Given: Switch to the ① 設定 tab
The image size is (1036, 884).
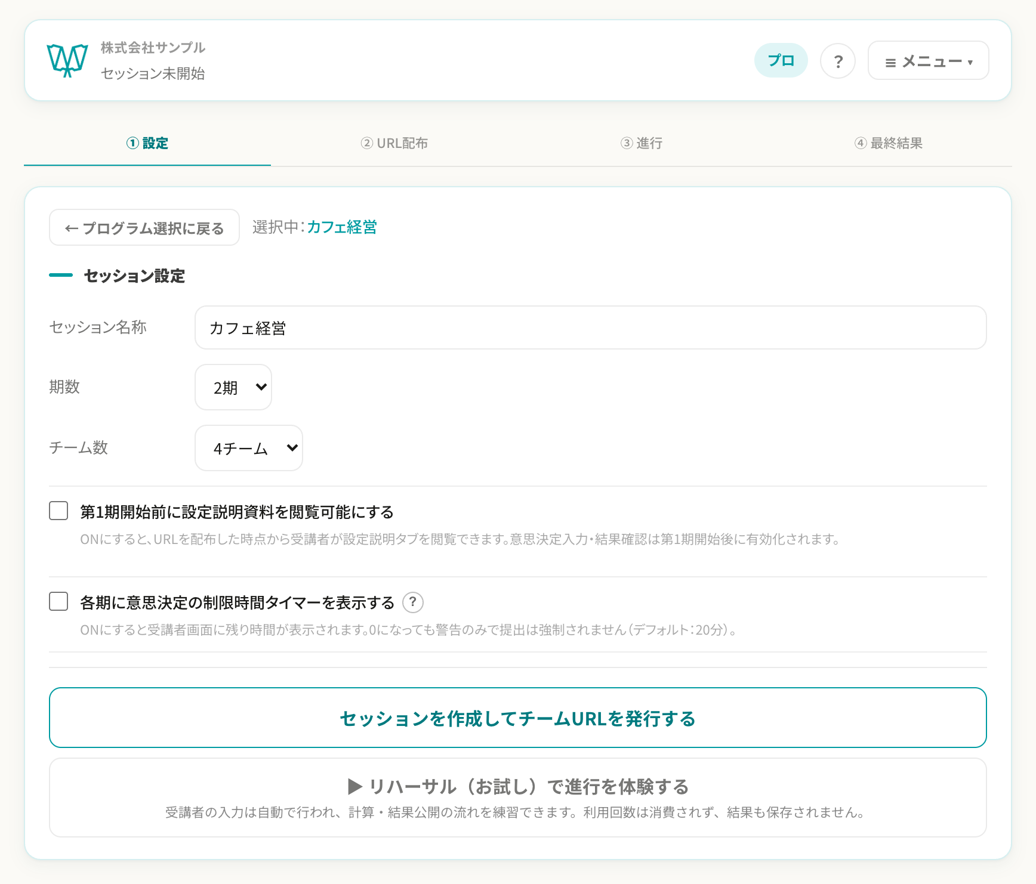Looking at the screenshot, I should pyautogui.click(x=147, y=143).
